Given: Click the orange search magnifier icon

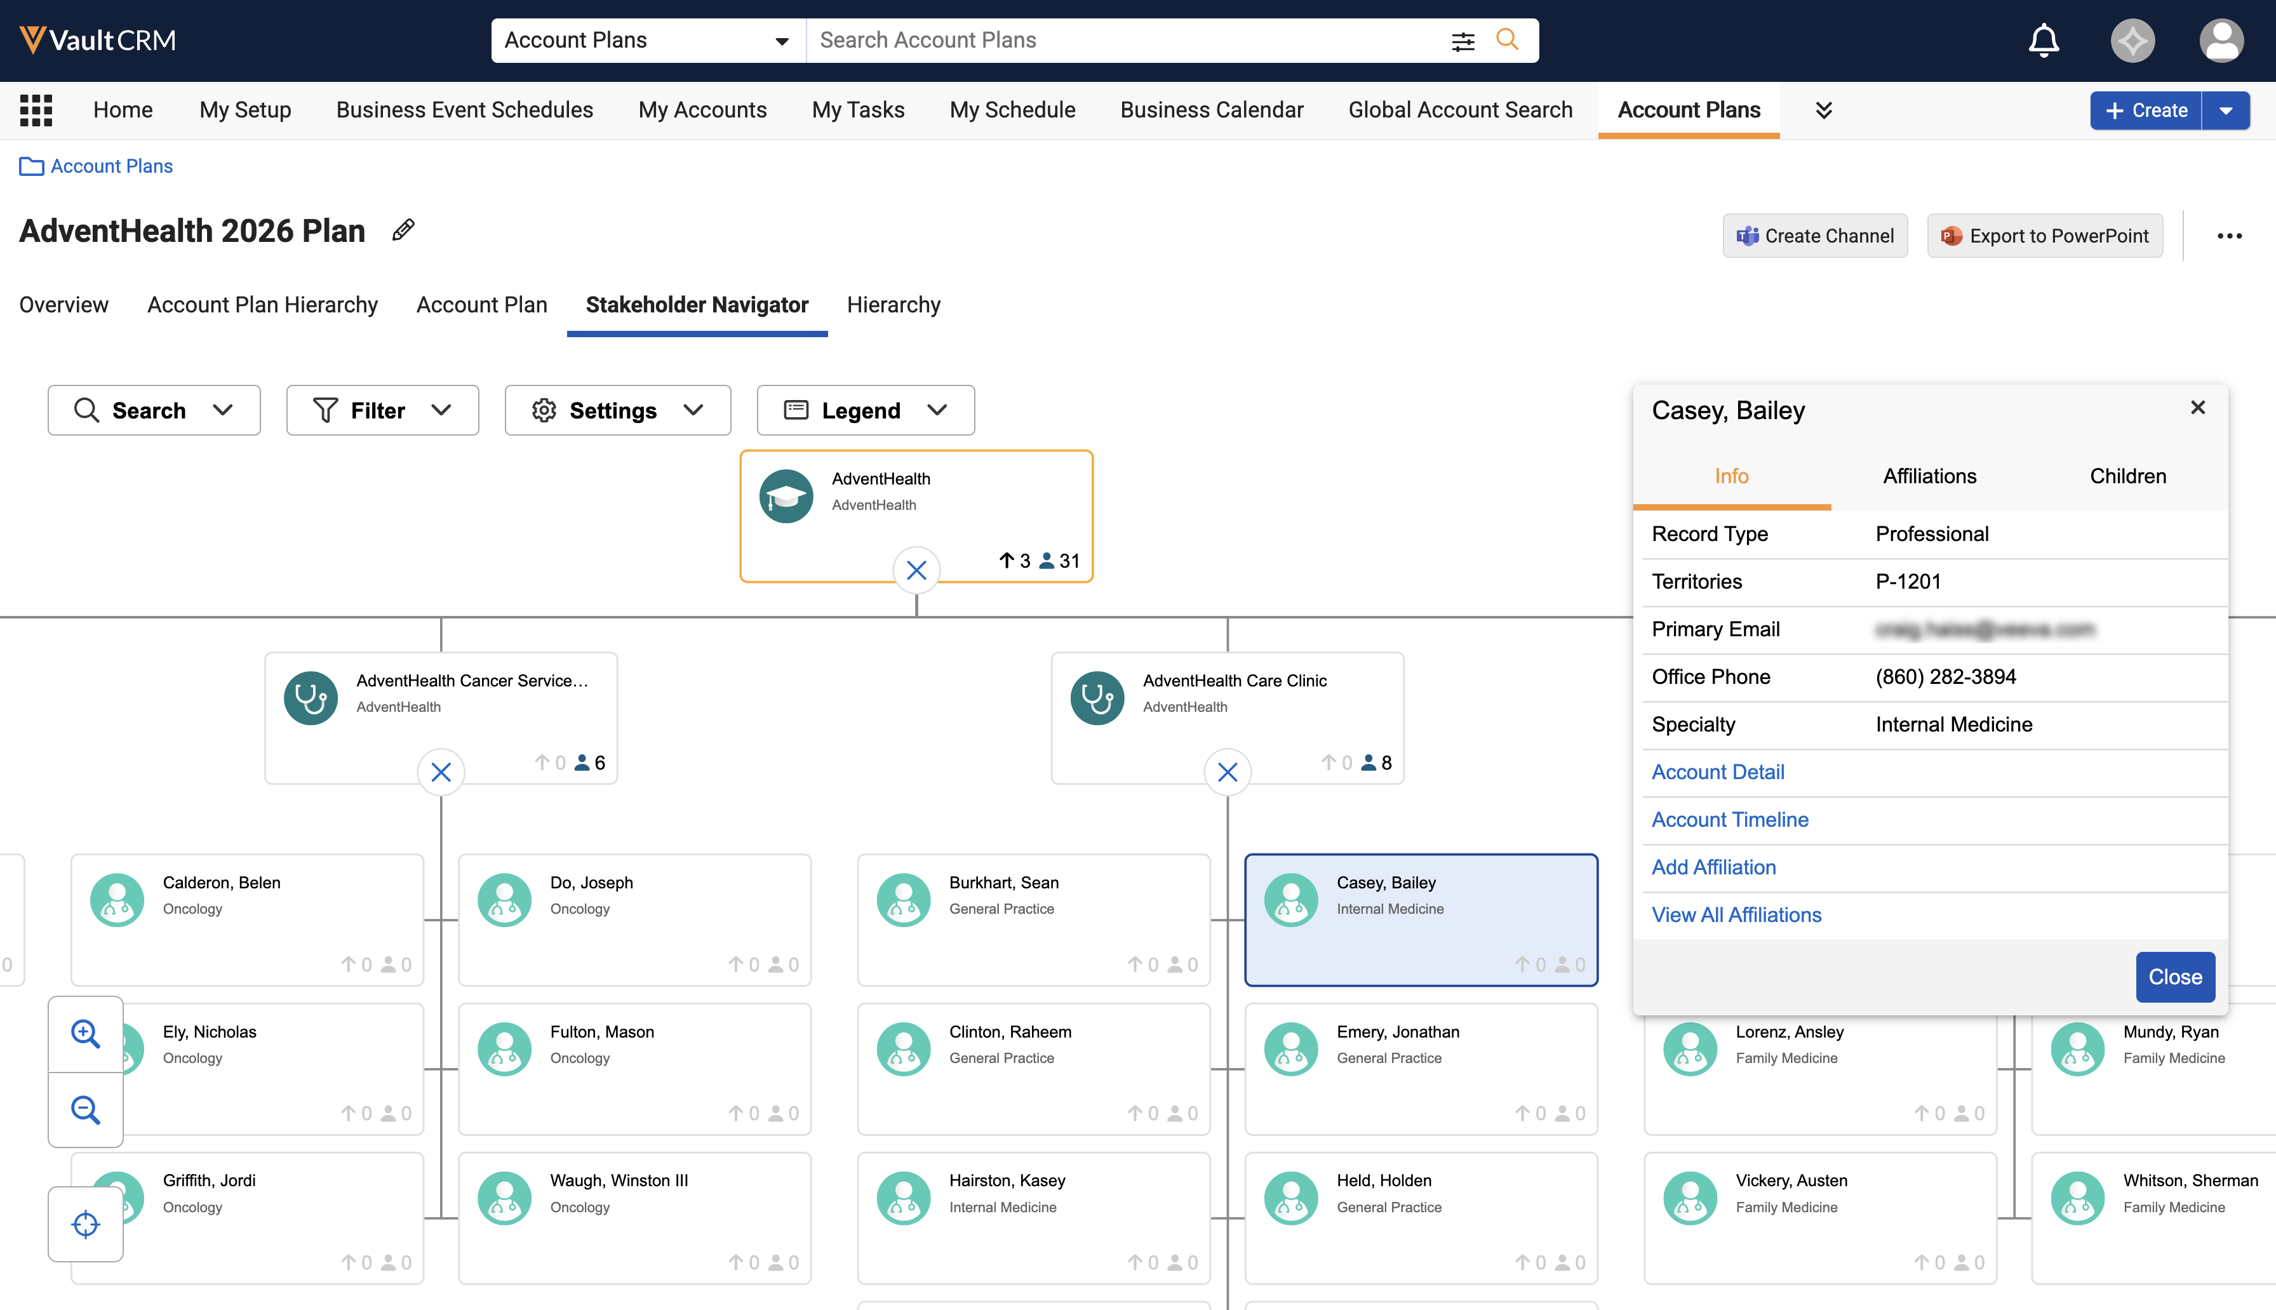Looking at the screenshot, I should coord(1507,39).
